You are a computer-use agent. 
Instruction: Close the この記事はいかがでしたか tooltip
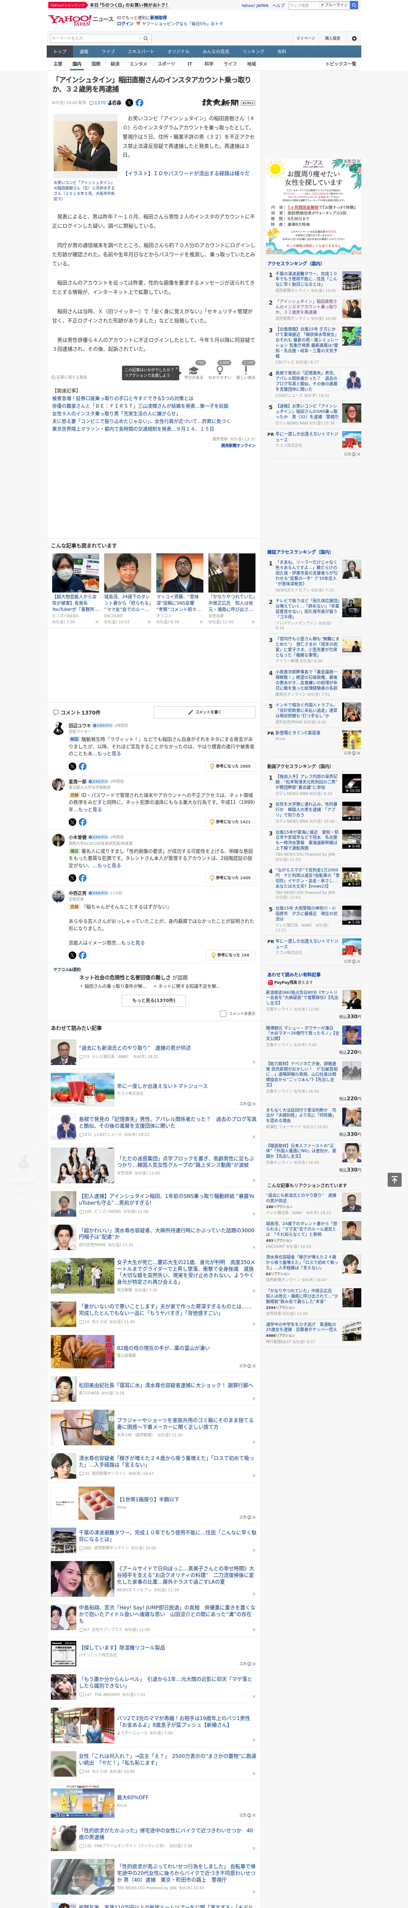[x=177, y=369]
